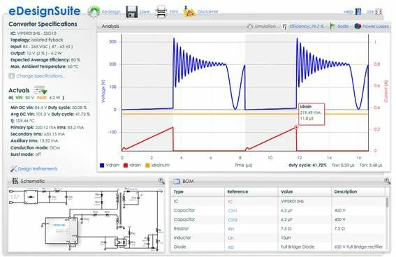This screenshot has height=257, width=396.
Task: Click the schematic thumbnail preview
Action: click(x=86, y=219)
